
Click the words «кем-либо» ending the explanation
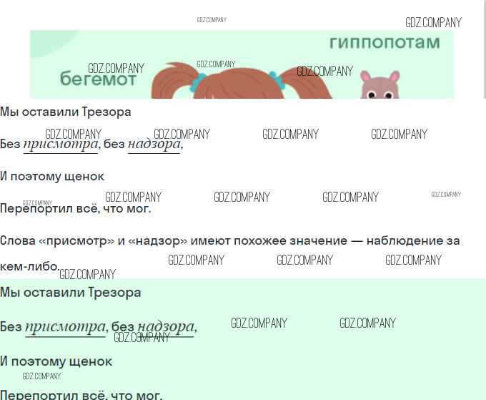click(x=29, y=266)
